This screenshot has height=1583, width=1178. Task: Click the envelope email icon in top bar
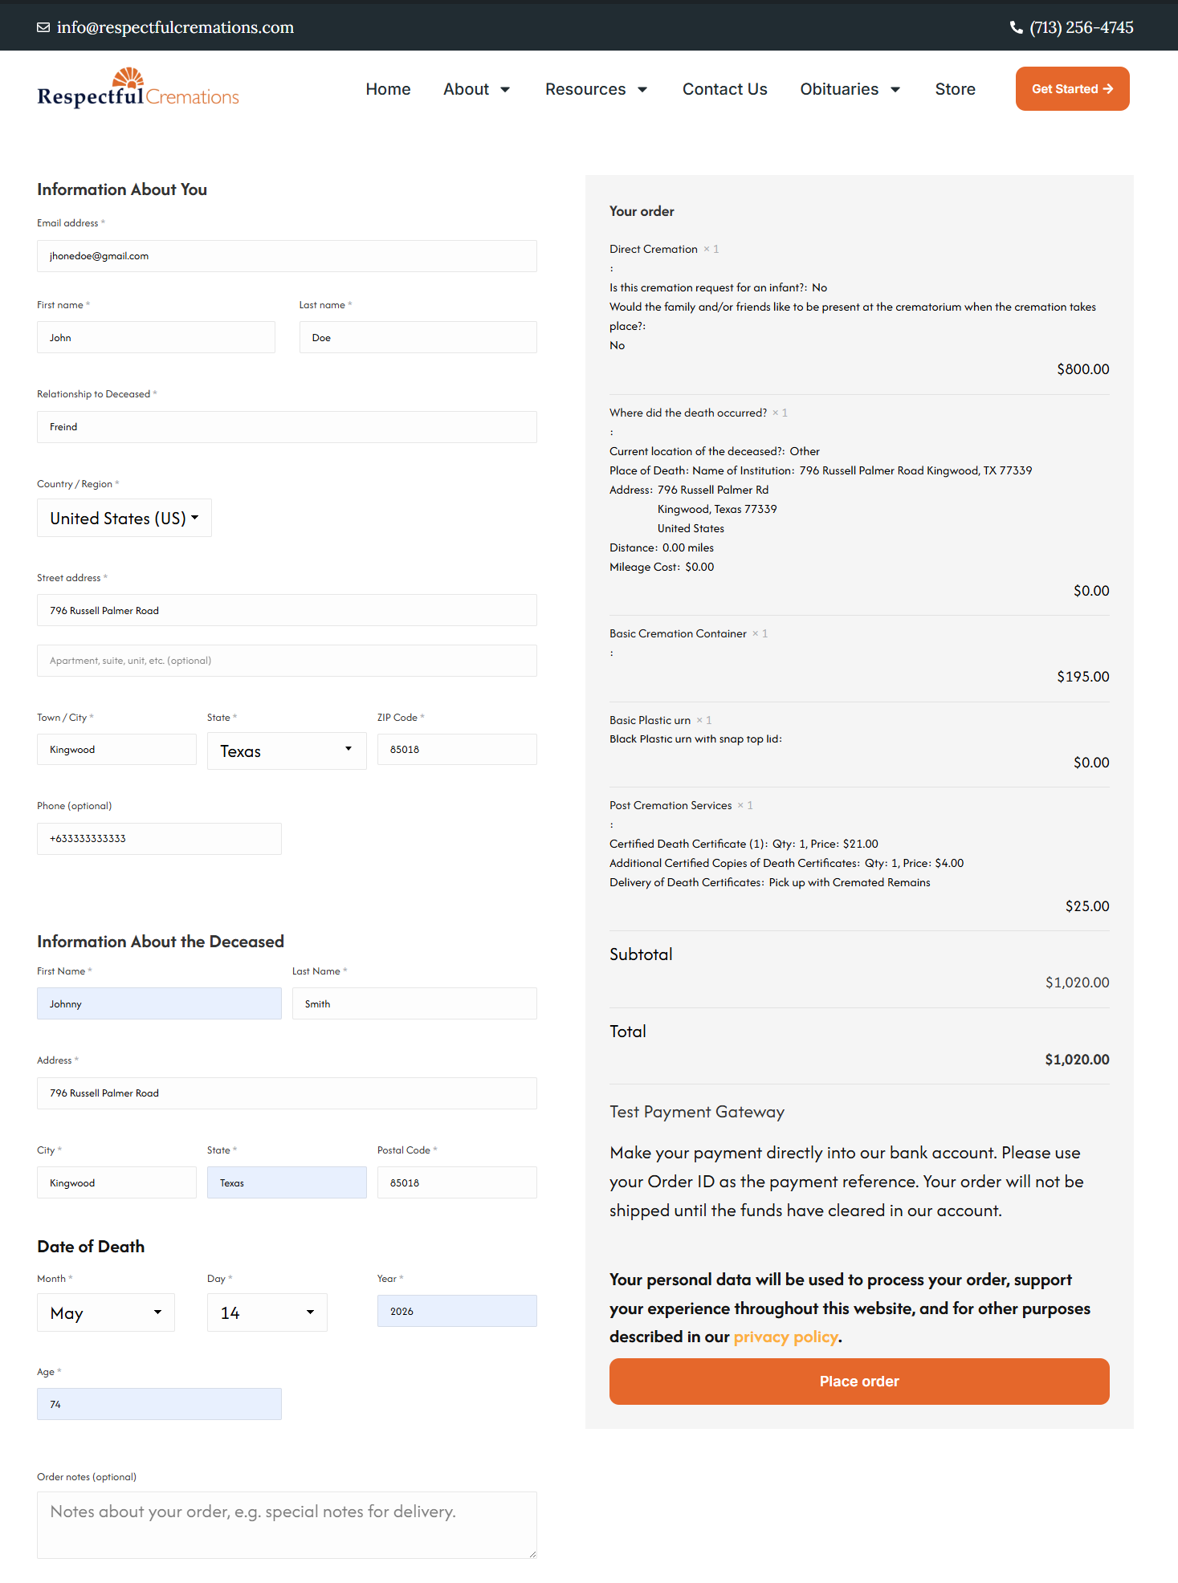click(43, 27)
